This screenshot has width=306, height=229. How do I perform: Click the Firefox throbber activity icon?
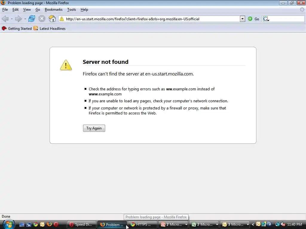point(302,10)
